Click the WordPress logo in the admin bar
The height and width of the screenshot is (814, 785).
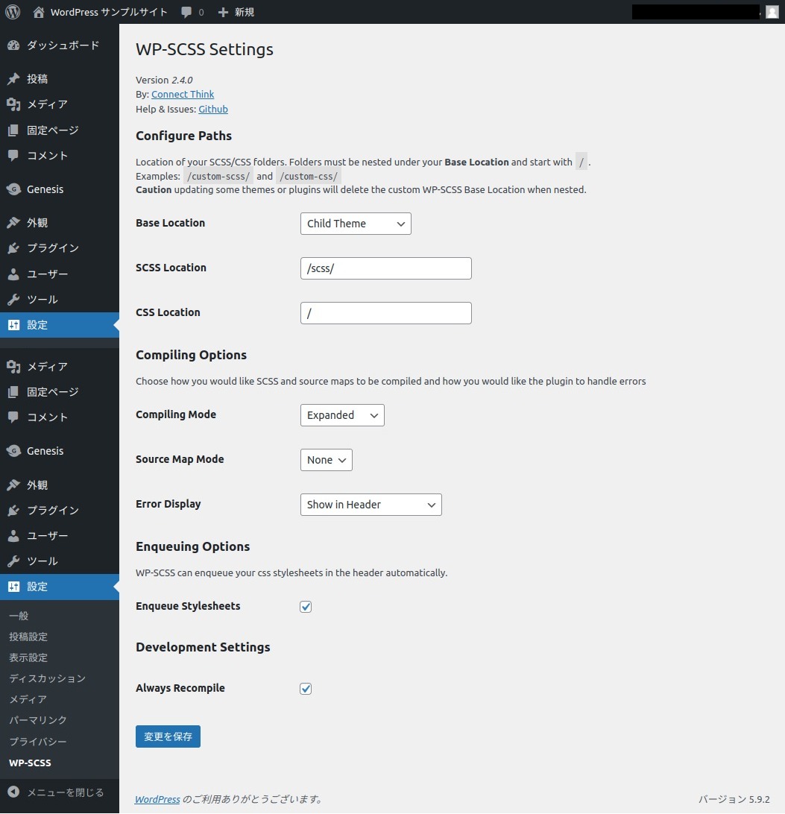pyautogui.click(x=13, y=12)
